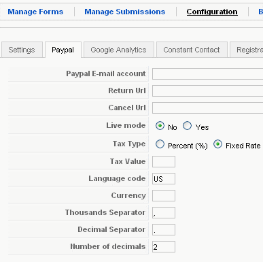Set Live mode to Yes
This screenshot has height=262, width=263.
pyautogui.click(x=187, y=125)
